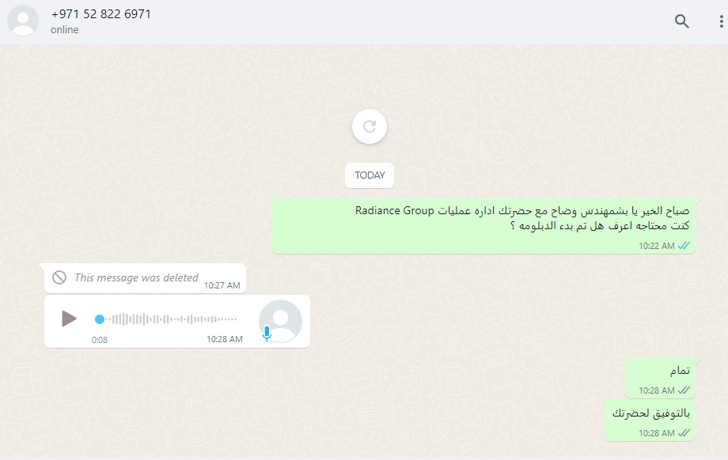Click the sender avatar on voice message

280,321
